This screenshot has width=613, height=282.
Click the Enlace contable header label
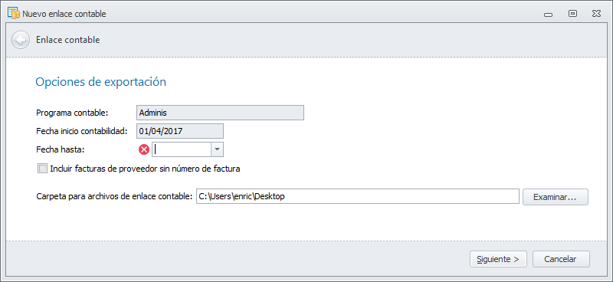(67, 40)
